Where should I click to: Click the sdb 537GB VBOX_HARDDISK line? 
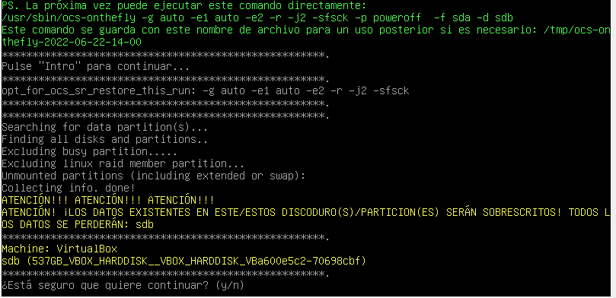click(184, 262)
